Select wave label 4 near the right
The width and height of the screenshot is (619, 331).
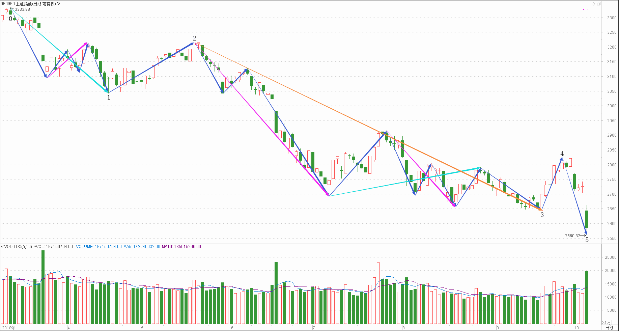(562, 154)
